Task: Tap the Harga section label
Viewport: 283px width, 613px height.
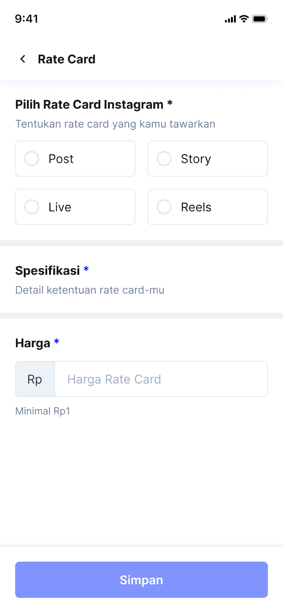Action: click(x=33, y=343)
